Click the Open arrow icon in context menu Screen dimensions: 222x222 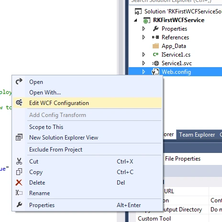pyautogui.click(x=19, y=82)
